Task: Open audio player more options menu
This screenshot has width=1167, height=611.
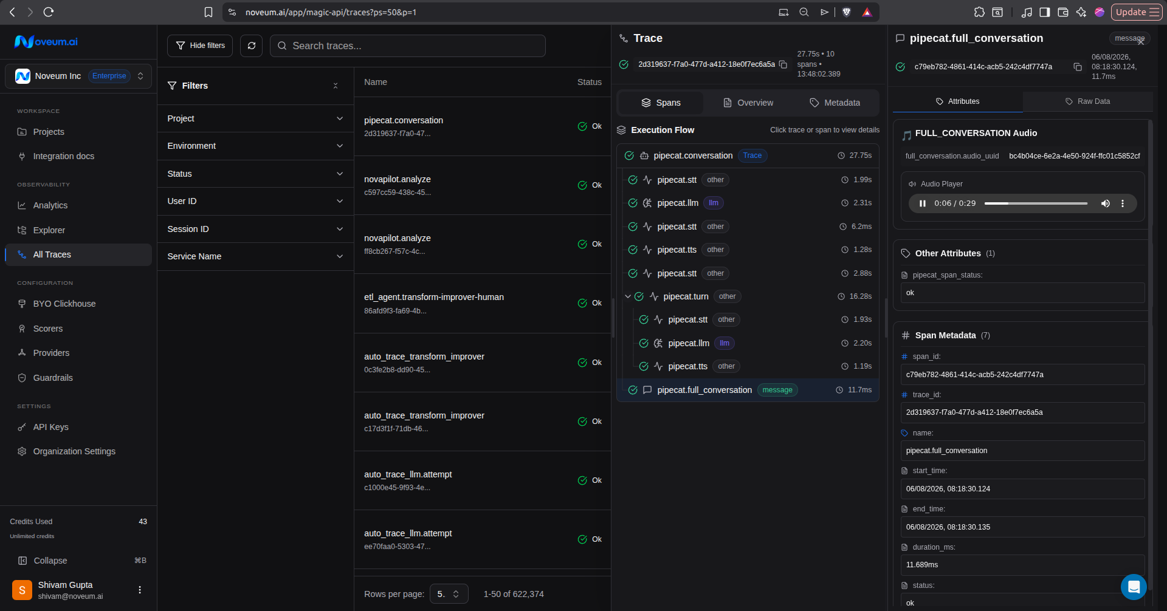Action: (1123, 203)
